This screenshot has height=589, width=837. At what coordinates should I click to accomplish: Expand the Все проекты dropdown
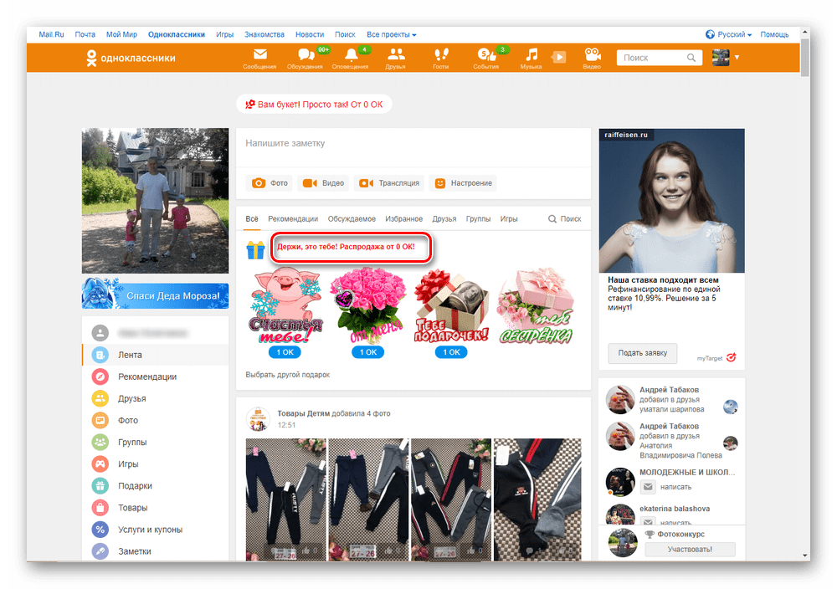[391, 34]
